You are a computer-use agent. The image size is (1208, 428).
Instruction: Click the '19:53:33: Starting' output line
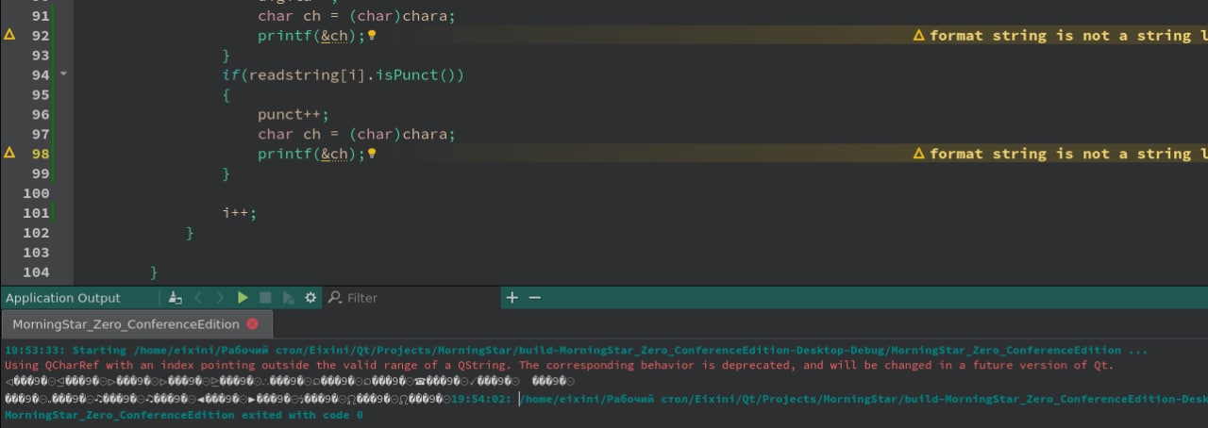point(577,350)
